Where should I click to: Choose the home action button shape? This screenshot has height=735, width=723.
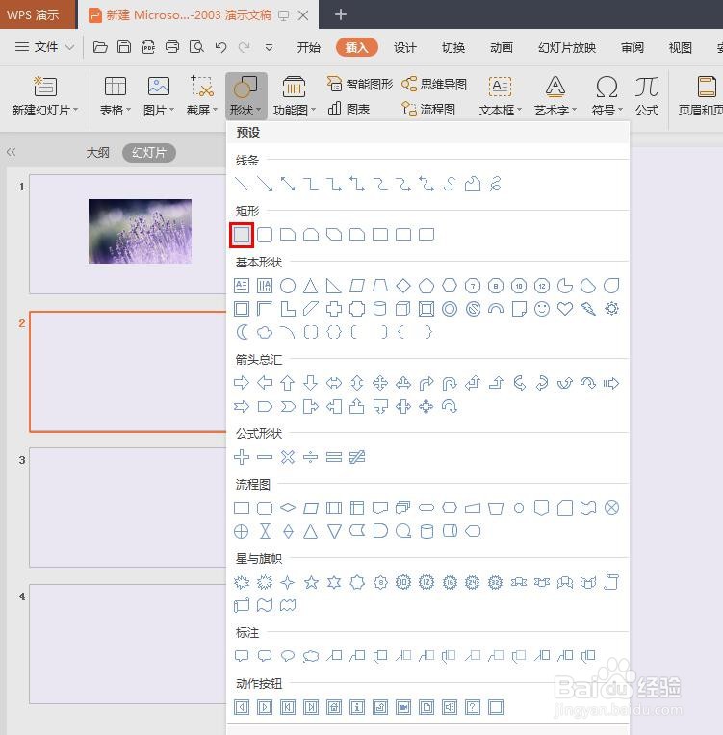pos(334,707)
